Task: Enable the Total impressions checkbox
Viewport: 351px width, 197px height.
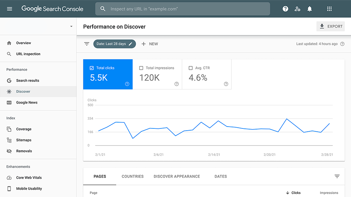Action: pos(141,68)
